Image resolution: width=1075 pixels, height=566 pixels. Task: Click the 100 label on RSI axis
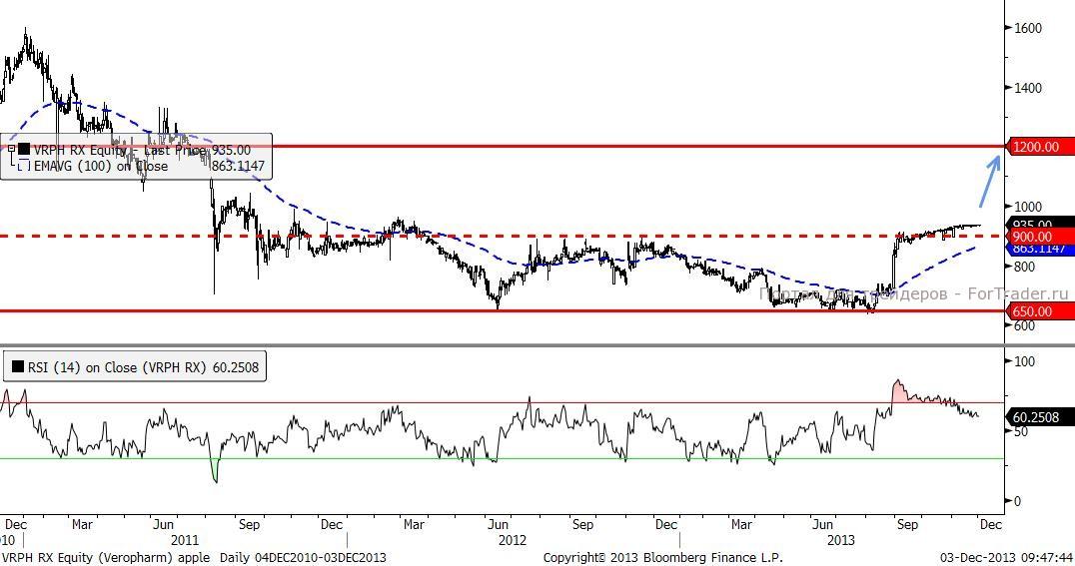click(x=1024, y=361)
